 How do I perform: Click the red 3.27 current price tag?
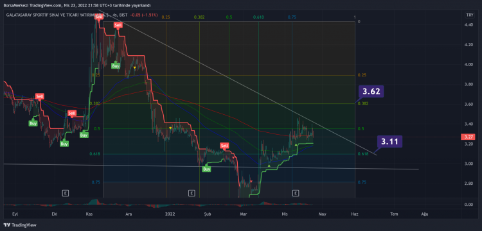point(468,137)
